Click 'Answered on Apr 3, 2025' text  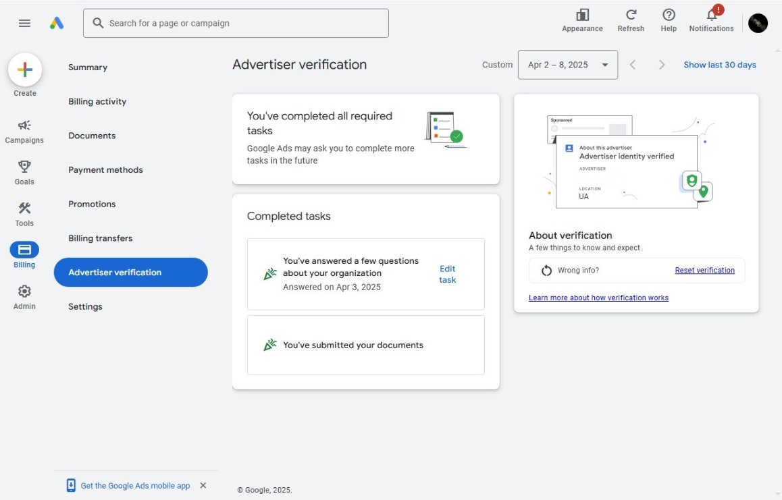pos(332,287)
